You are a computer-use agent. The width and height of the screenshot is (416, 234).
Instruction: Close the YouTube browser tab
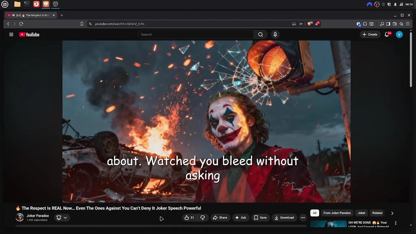click(54, 15)
